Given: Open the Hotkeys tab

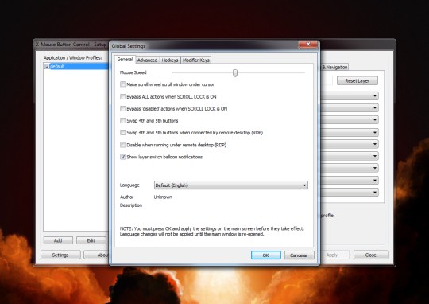Looking at the screenshot, I should tap(170, 60).
